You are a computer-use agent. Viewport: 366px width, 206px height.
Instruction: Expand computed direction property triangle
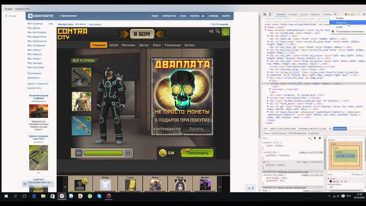click(x=329, y=185)
